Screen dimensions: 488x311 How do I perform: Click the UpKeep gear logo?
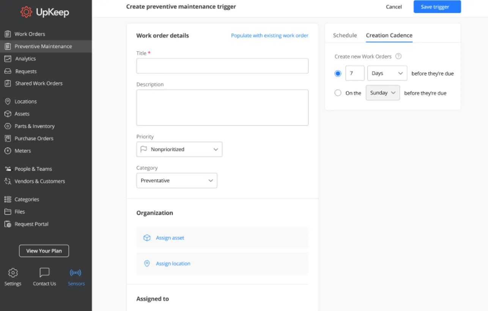pos(26,13)
